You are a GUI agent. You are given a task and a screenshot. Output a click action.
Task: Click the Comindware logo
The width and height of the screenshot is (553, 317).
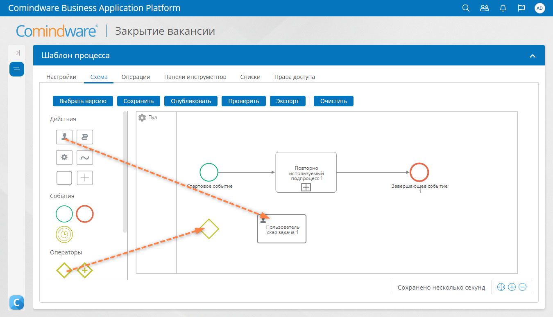point(57,31)
